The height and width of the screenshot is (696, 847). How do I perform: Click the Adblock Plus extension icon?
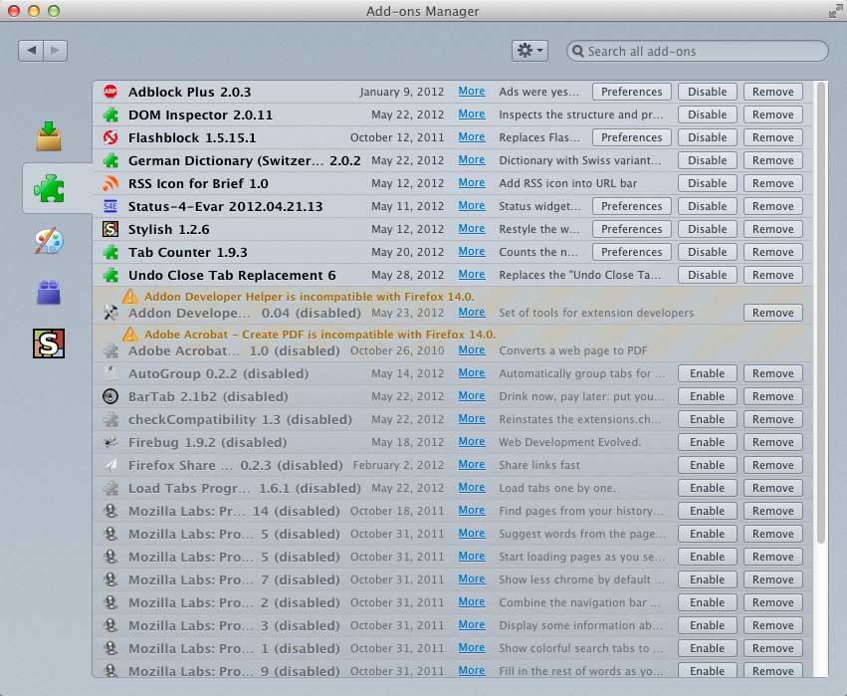click(110, 91)
